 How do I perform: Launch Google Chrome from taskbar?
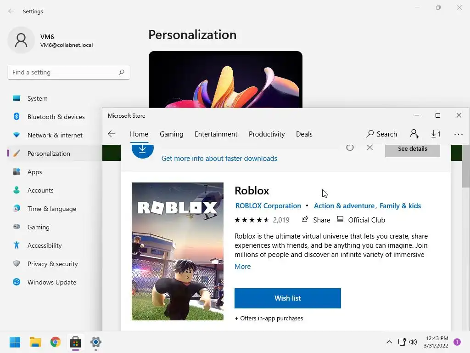pos(56,342)
